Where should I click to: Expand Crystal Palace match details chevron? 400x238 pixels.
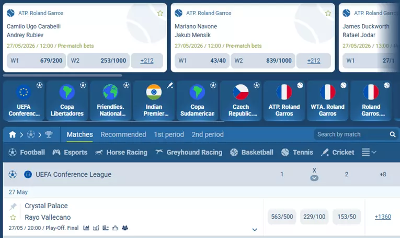pyautogui.click(x=255, y=230)
